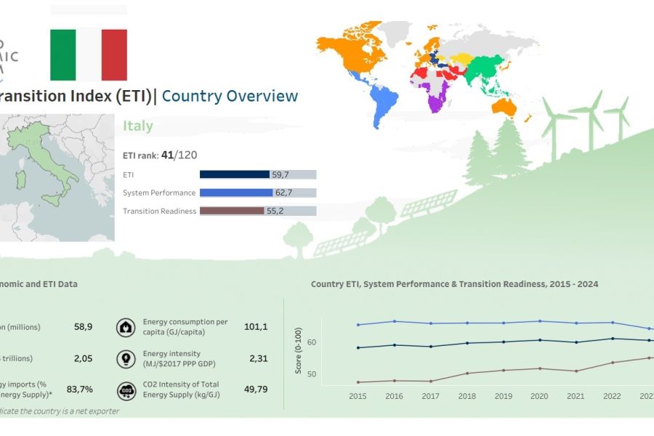Click the Italian flag image
The width and height of the screenshot is (654, 436).
(x=89, y=54)
